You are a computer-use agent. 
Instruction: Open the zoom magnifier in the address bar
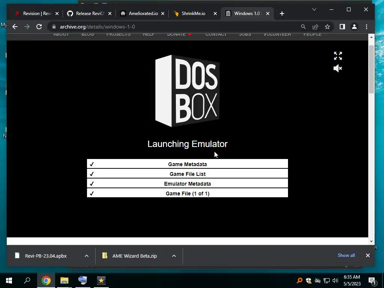coord(303,27)
